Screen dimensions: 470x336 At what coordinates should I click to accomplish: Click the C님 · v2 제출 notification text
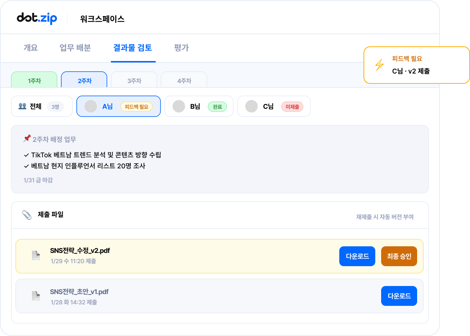point(411,71)
